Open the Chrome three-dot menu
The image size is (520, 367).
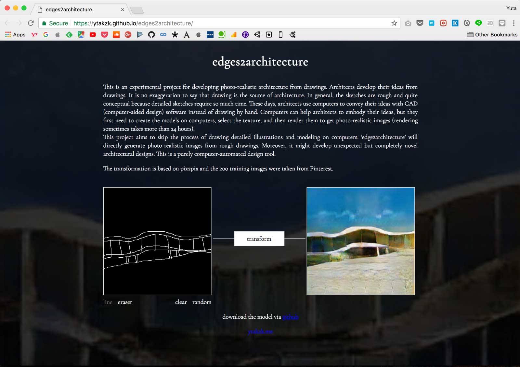click(x=513, y=23)
